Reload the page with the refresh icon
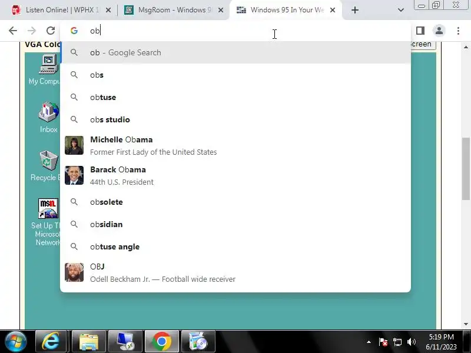471x353 pixels. point(51,31)
